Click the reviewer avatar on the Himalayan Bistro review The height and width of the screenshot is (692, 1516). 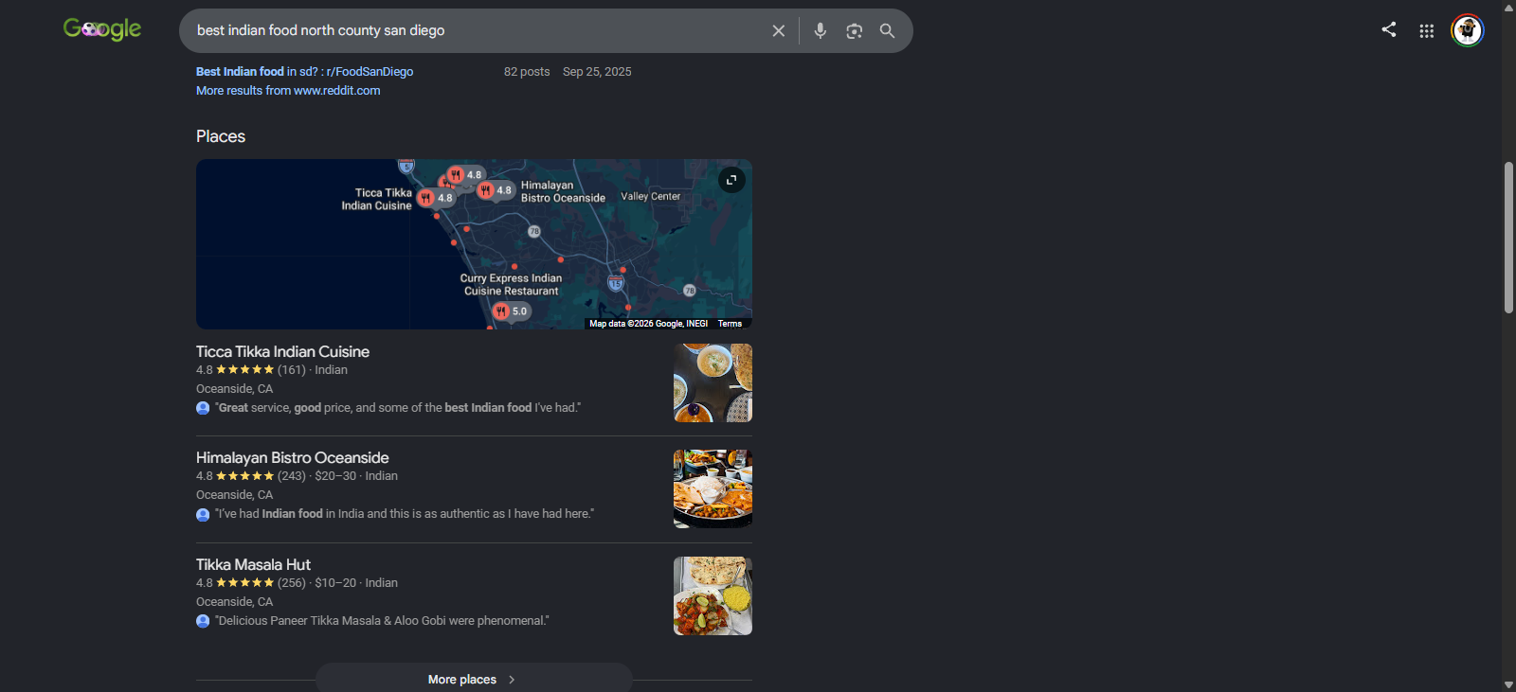203,515
